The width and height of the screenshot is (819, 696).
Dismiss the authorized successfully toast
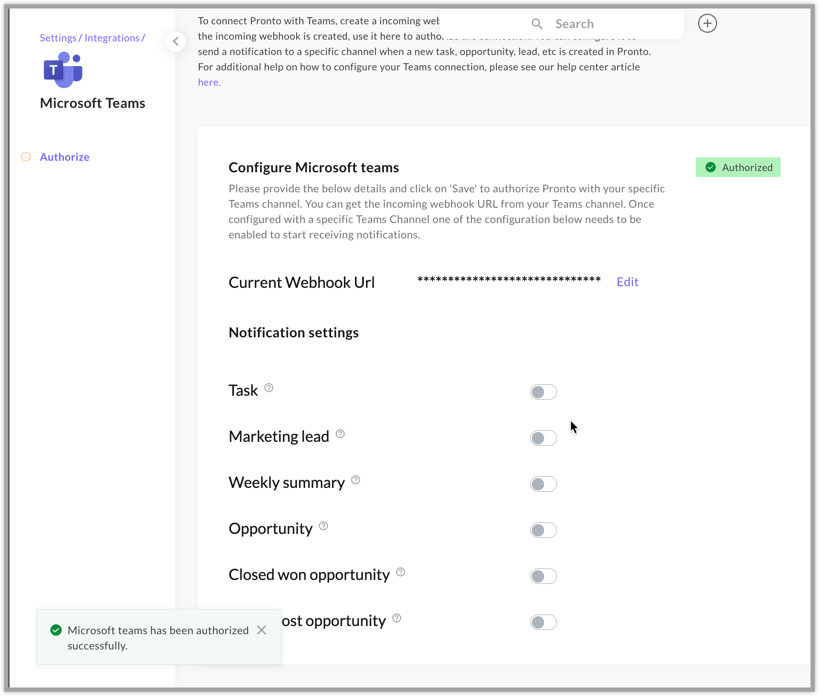coord(262,630)
